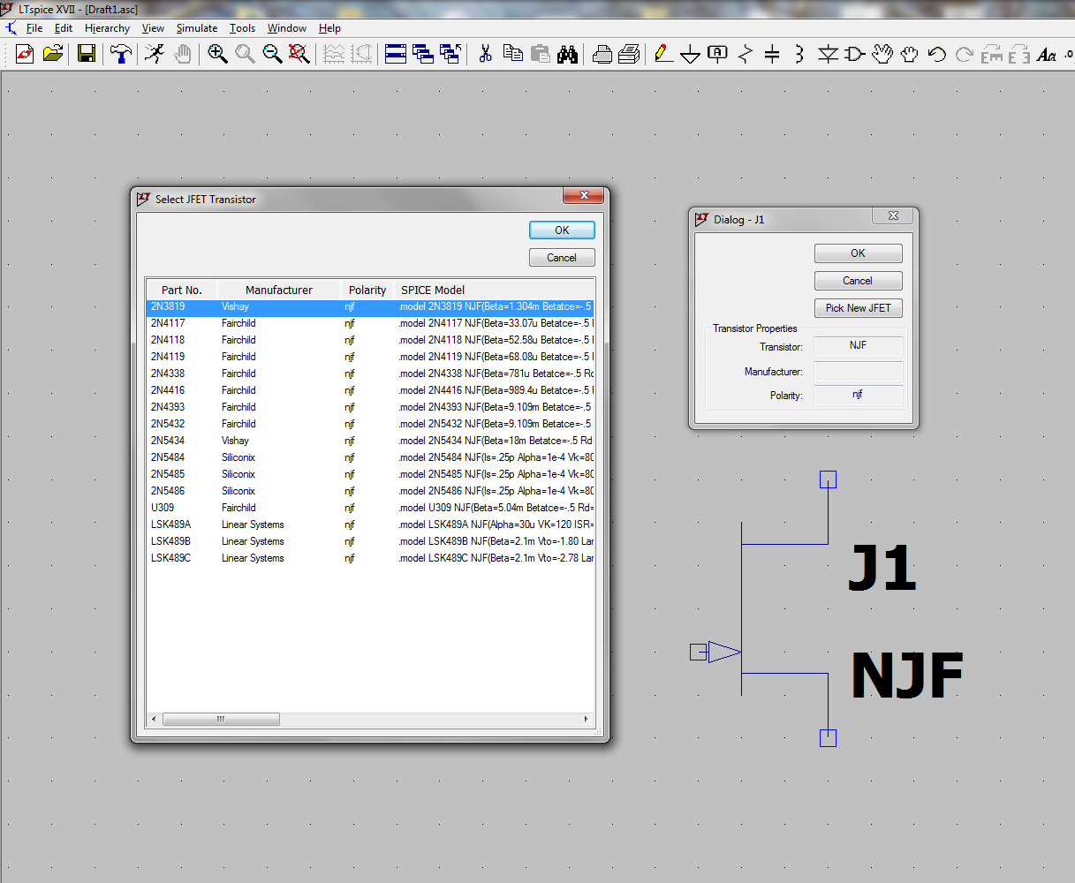Click the Tile Windows toolbar icon
The image size is (1075, 883).
pos(396,54)
